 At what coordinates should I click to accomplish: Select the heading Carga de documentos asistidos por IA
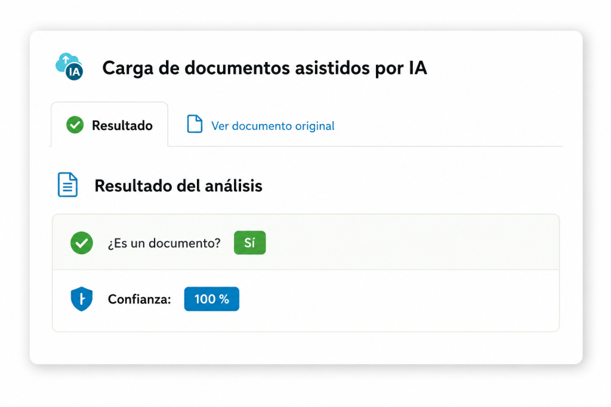pos(264,68)
